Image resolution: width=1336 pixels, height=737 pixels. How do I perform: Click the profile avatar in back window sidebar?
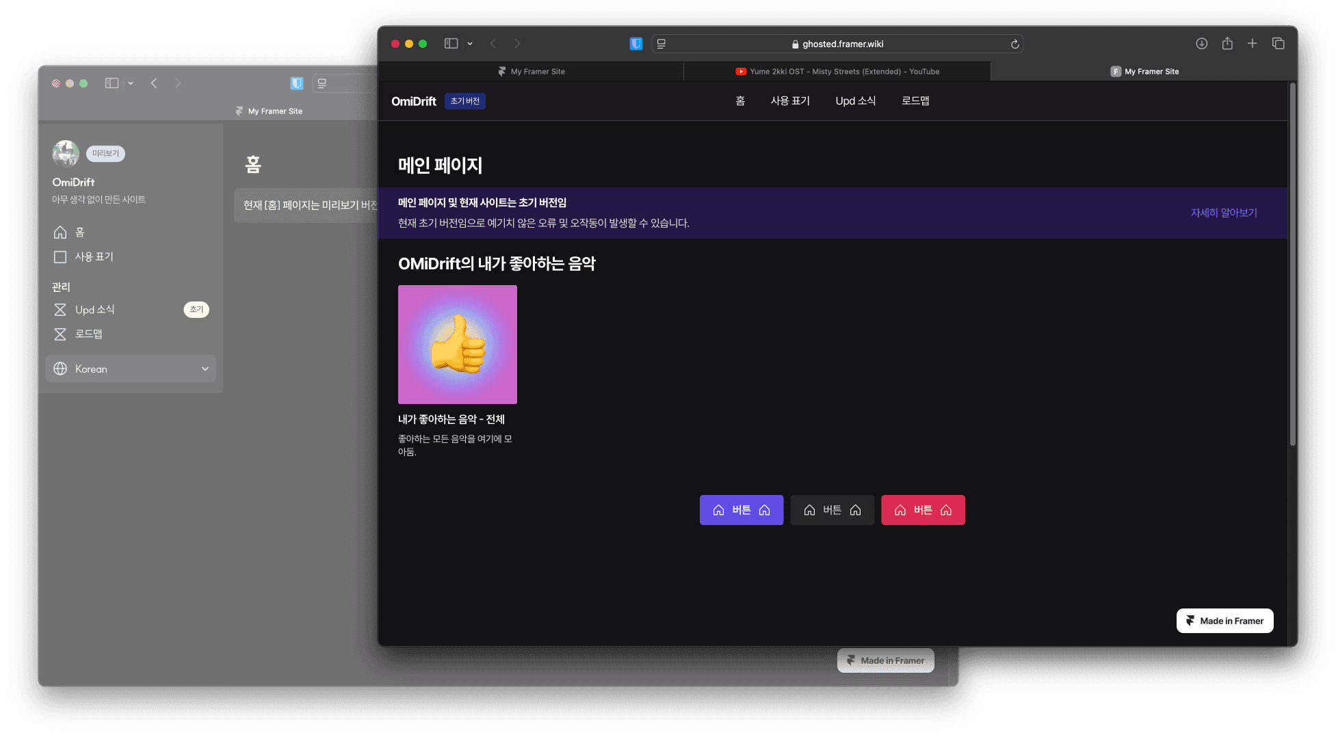[x=66, y=153]
